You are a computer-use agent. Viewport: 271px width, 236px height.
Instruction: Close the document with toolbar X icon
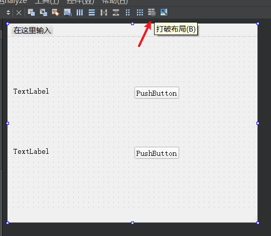[x=19, y=13]
